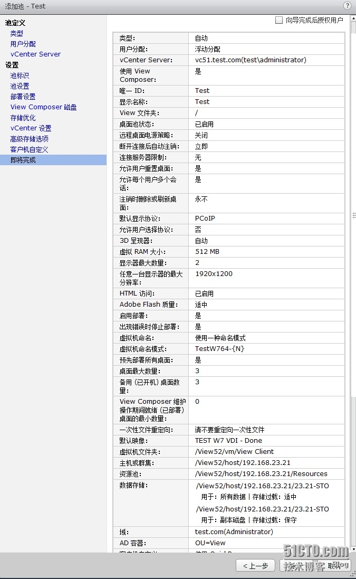Open 用户分配 step in sidebar
Viewport: 356px width, 579px height.
point(23,44)
